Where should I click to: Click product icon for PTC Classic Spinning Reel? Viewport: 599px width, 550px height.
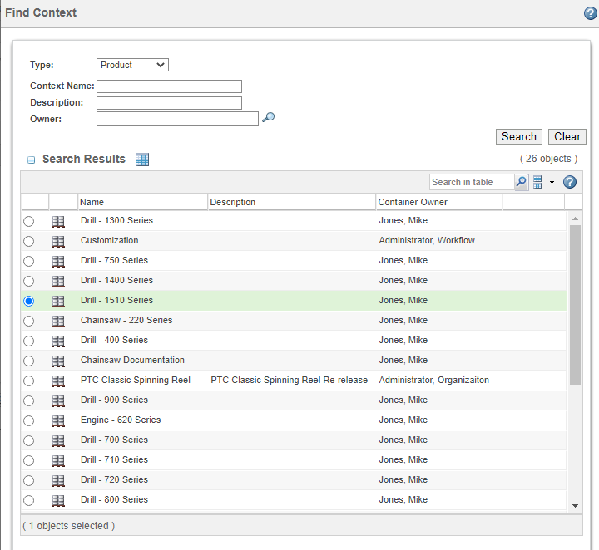(58, 381)
